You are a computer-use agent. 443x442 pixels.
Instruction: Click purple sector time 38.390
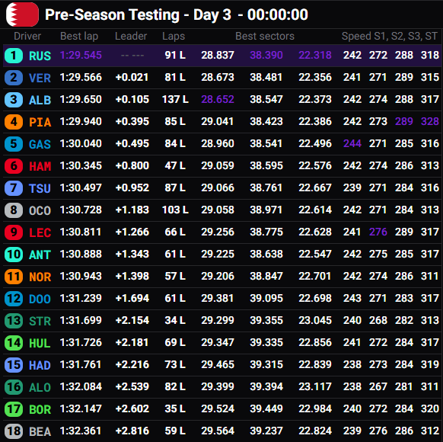[x=266, y=55]
